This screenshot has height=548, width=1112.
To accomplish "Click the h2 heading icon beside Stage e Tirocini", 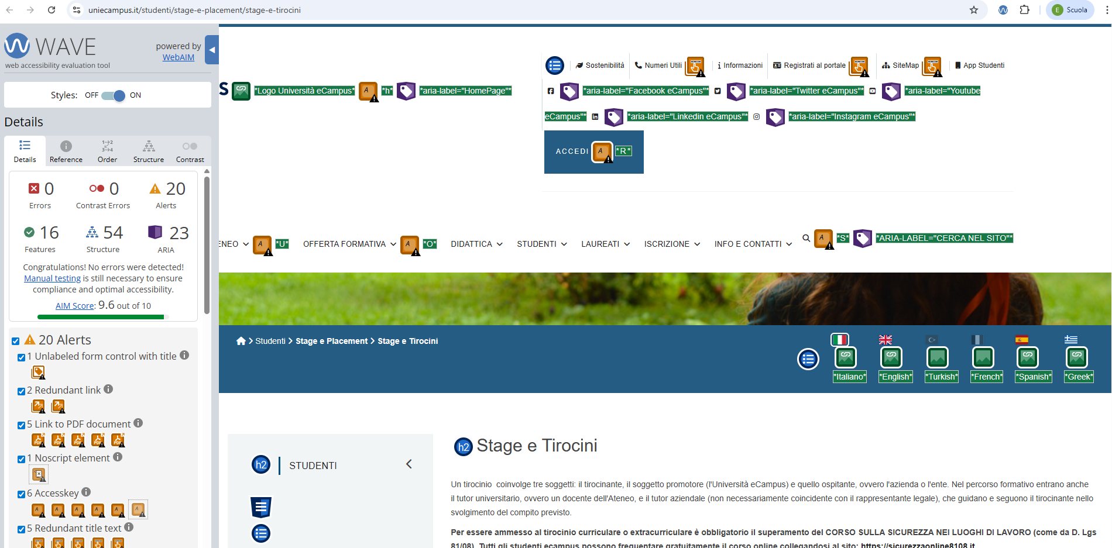I will (463, 447).
